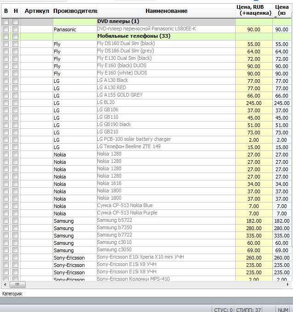Screen dimensions: 293x312
Task: Tick the Н checkbox for Fly DS186 Dual Sim (grey)
Action: [x=15, y=52]
